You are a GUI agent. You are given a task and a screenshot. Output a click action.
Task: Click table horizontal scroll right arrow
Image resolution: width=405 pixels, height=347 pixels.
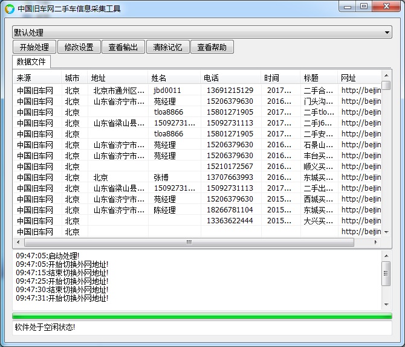point(375,242)
